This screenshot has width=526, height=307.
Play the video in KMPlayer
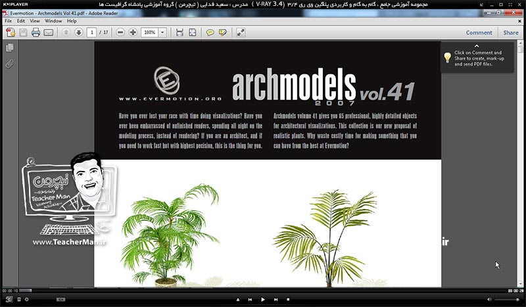tap(262, 299)
